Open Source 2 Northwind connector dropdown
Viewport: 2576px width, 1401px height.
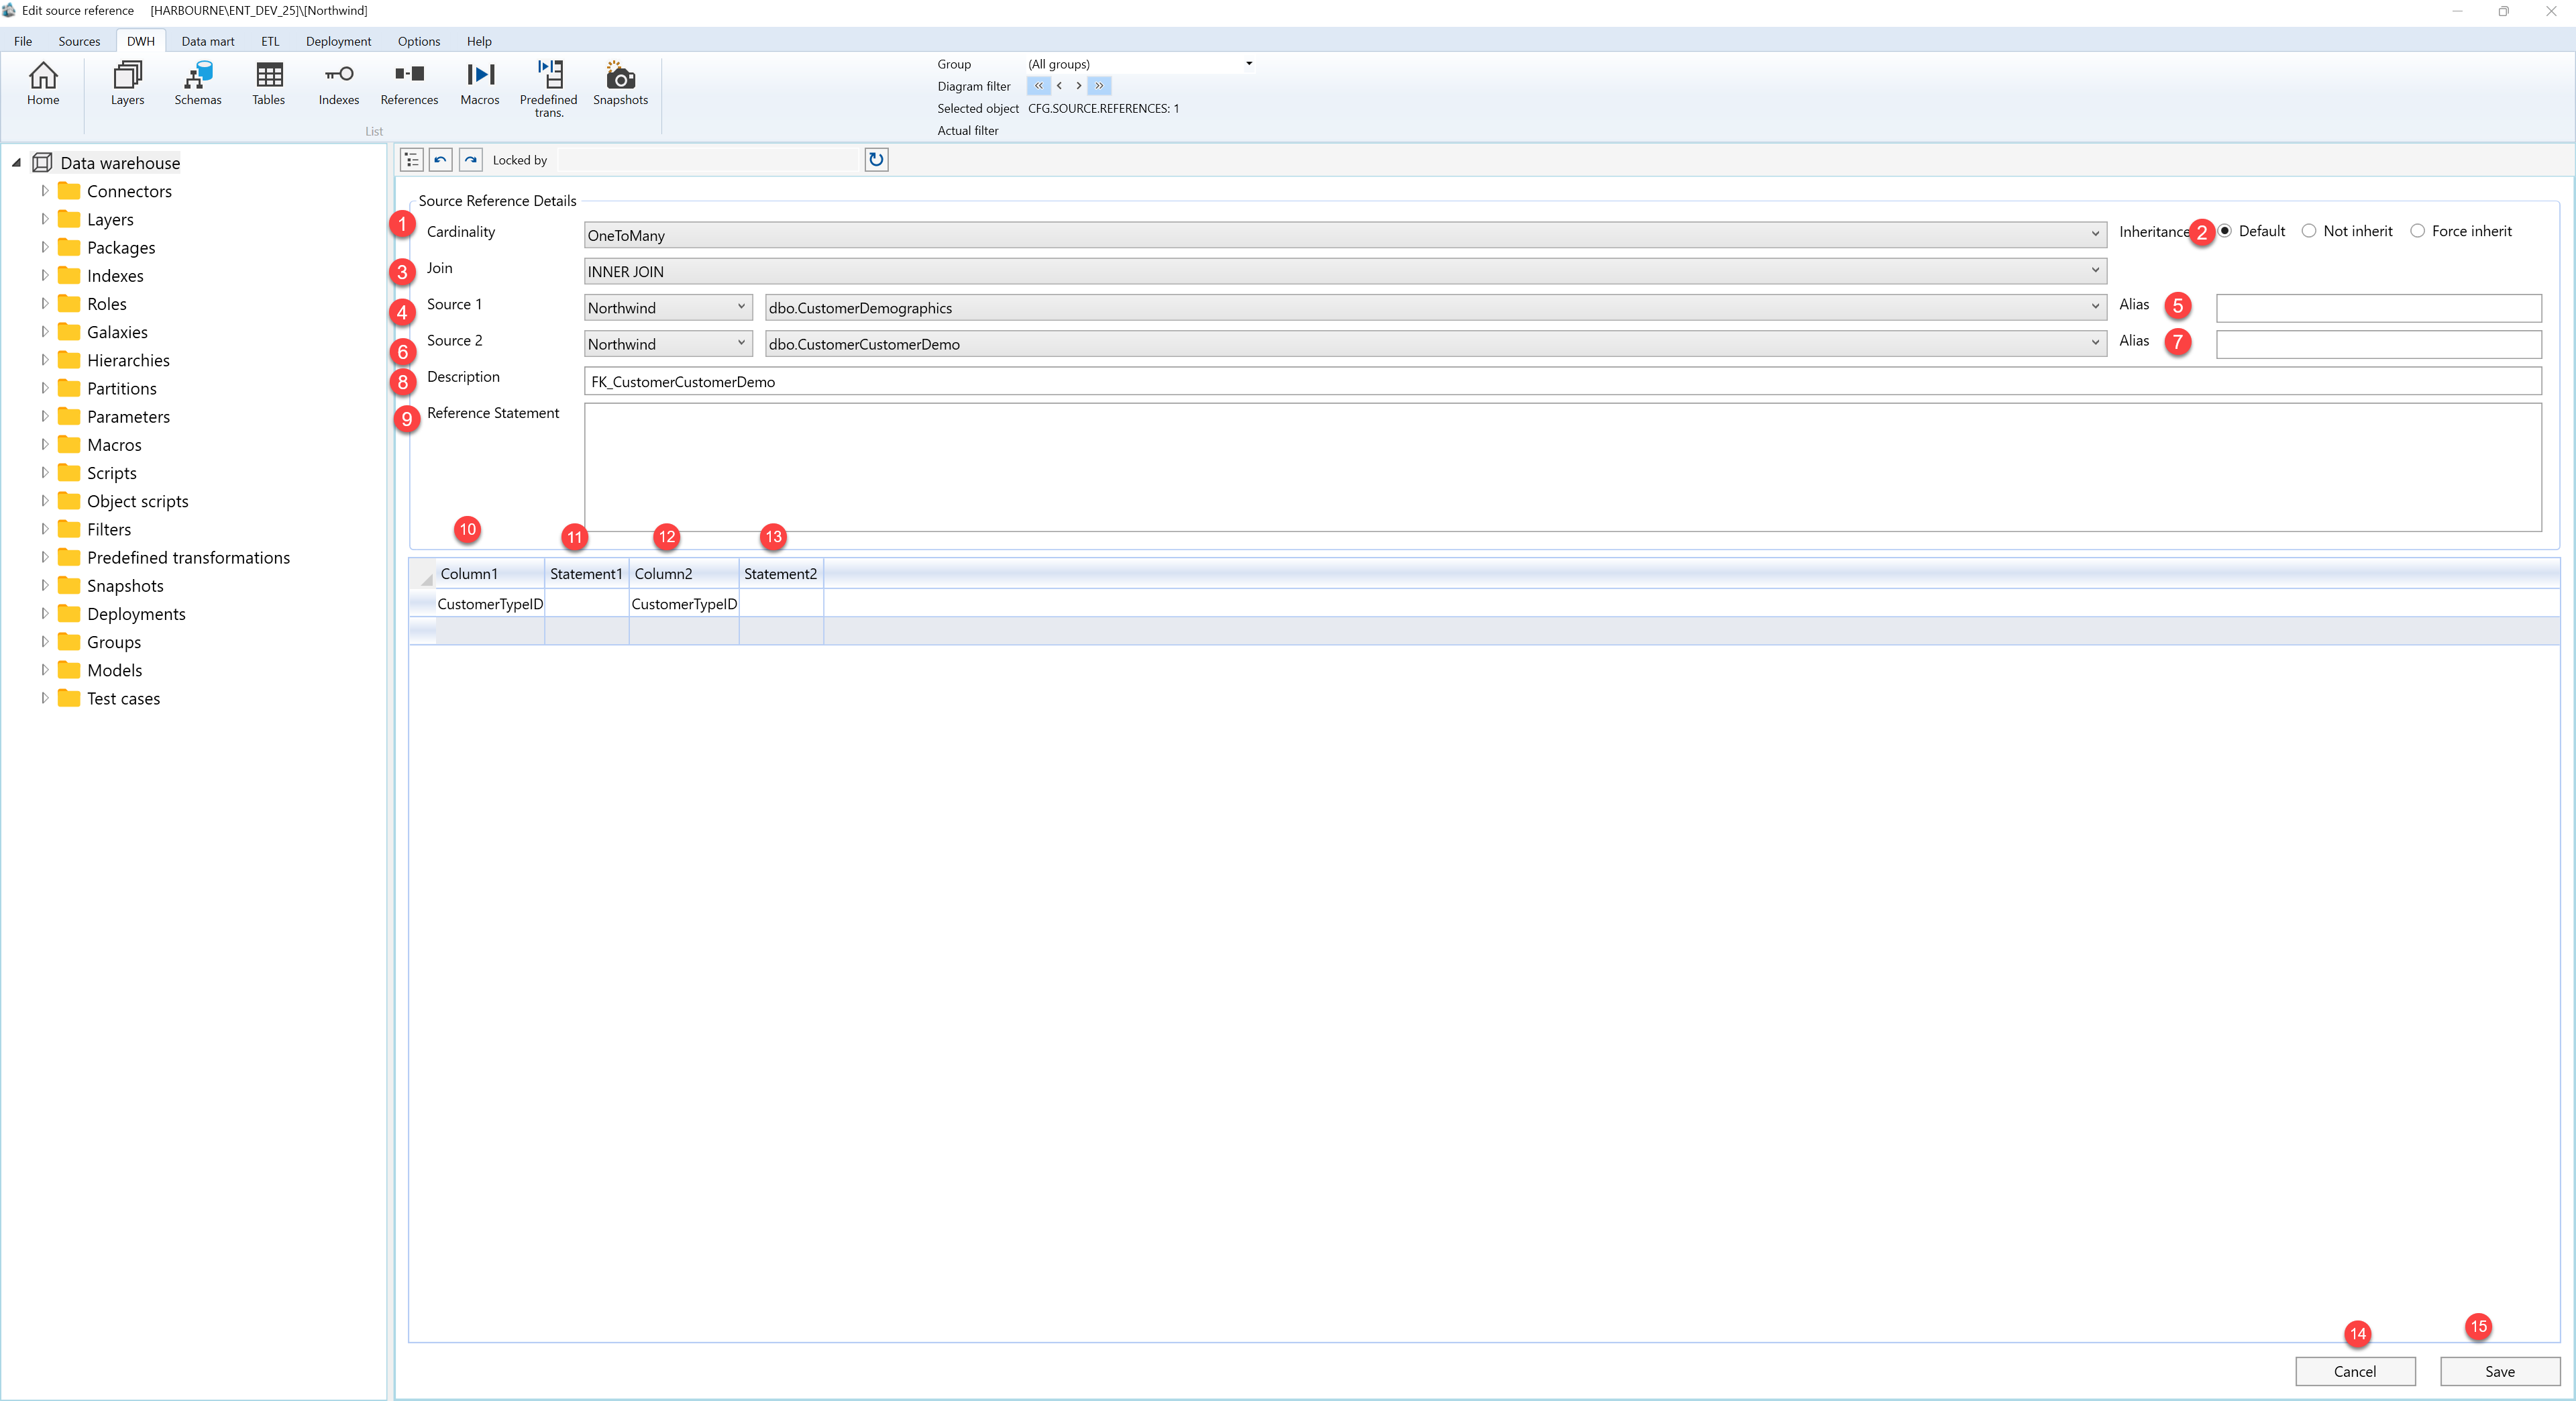[x=668, y=344]
